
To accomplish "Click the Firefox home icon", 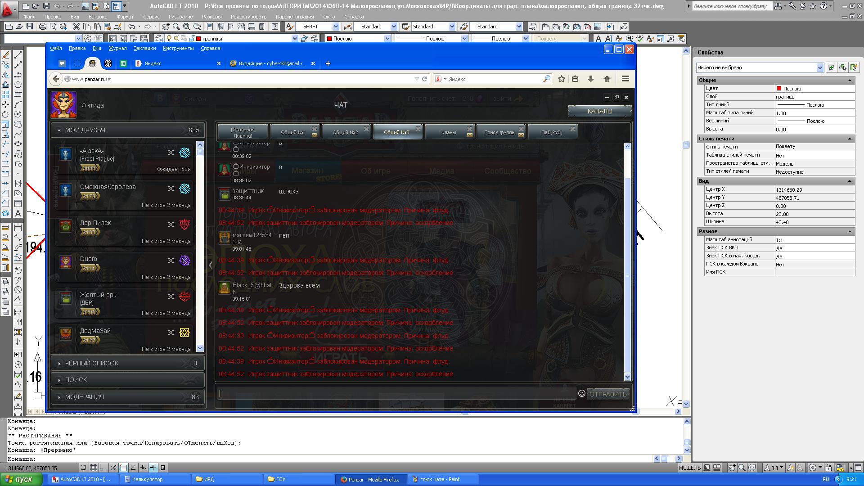I will pos(607,79).
